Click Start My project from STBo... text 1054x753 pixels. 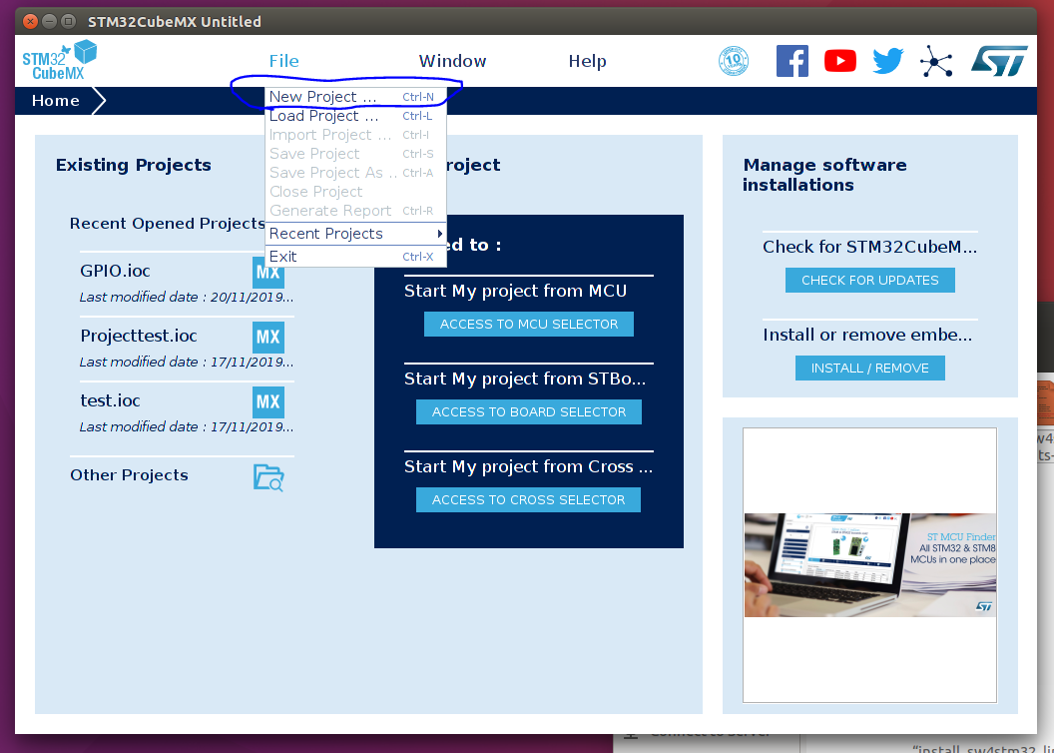pos(525,379)
